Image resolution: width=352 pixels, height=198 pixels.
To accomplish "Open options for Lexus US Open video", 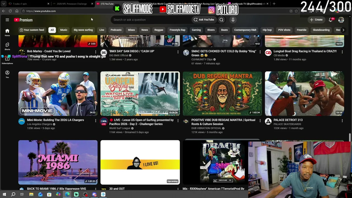I will pyautogui.click(x=178, y=120).
